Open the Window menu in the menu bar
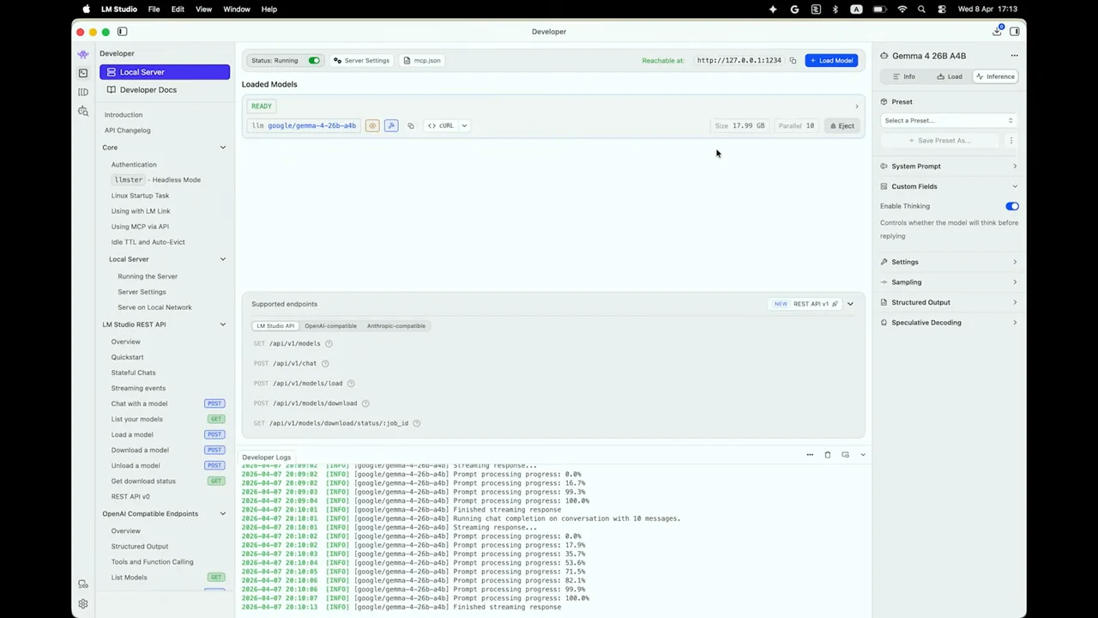Viewport: 1098px width, 618px height. [237, 9]
